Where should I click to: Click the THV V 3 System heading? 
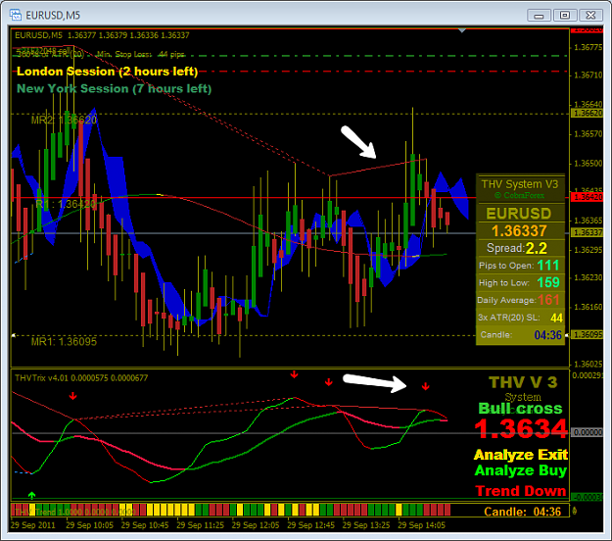click(x=523, y=388)
